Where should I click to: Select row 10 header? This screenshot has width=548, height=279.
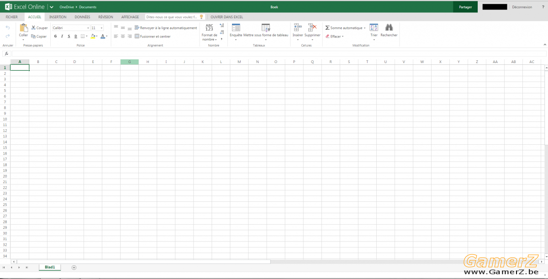(x=5, y=119)
